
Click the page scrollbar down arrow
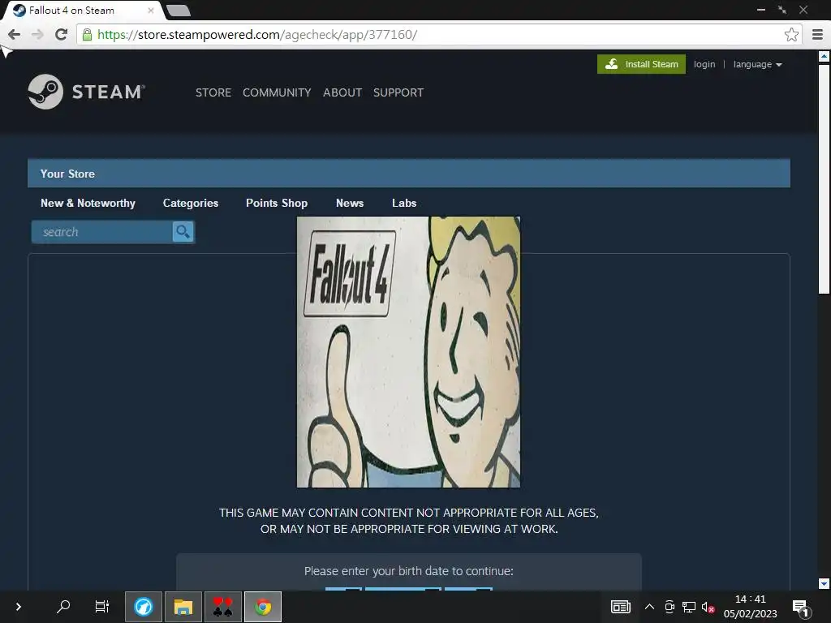(824, 583)
